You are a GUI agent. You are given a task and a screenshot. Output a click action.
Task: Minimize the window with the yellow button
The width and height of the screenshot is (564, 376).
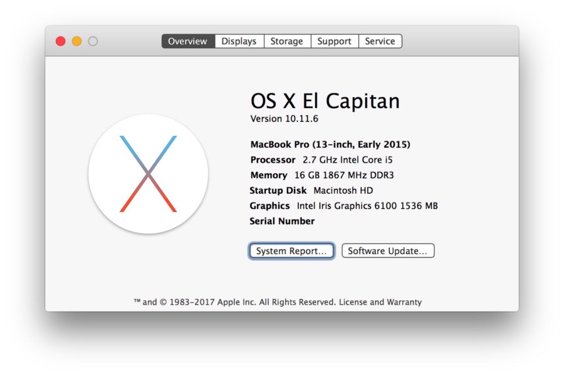[76, 41]
